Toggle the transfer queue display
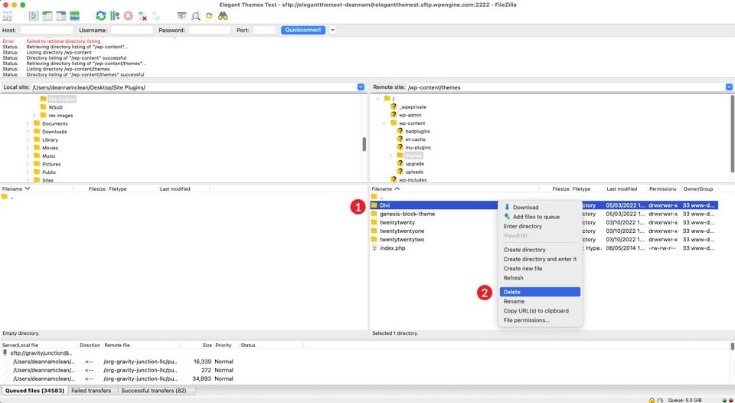This screenshot has height=403, width=735. [x=74, y=15]
